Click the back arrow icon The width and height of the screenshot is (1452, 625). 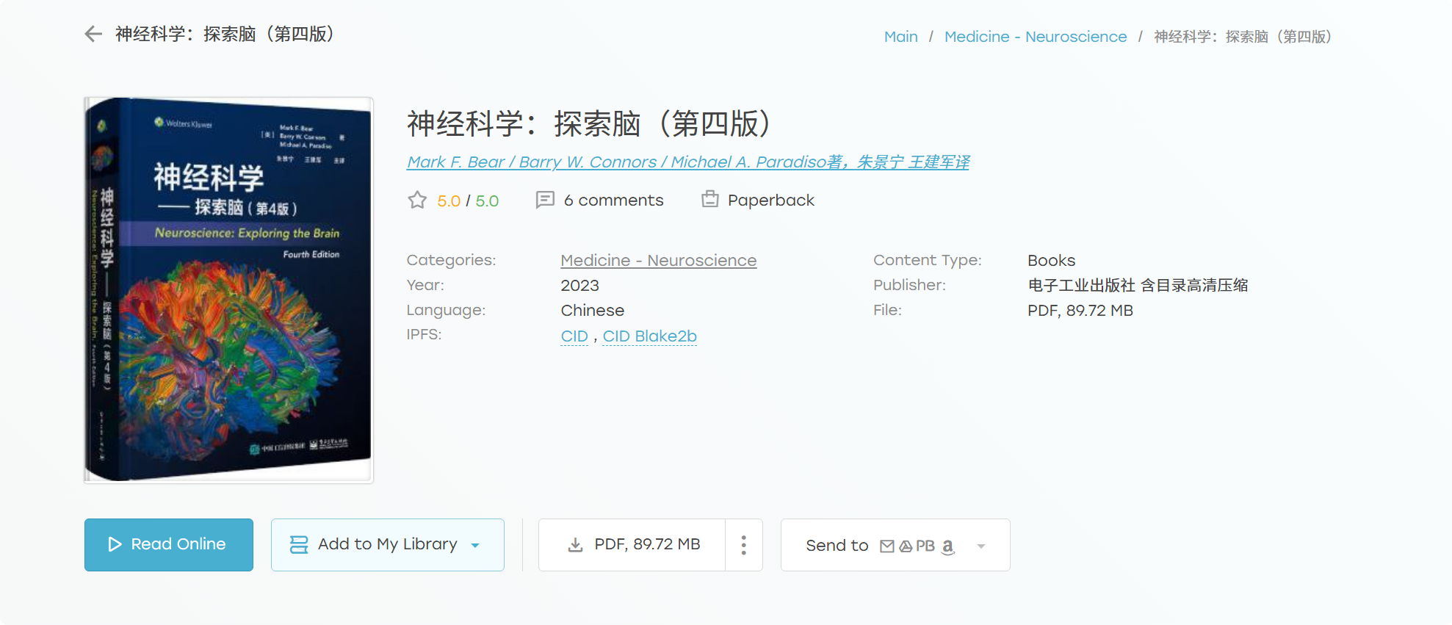[x=93, y=34]
